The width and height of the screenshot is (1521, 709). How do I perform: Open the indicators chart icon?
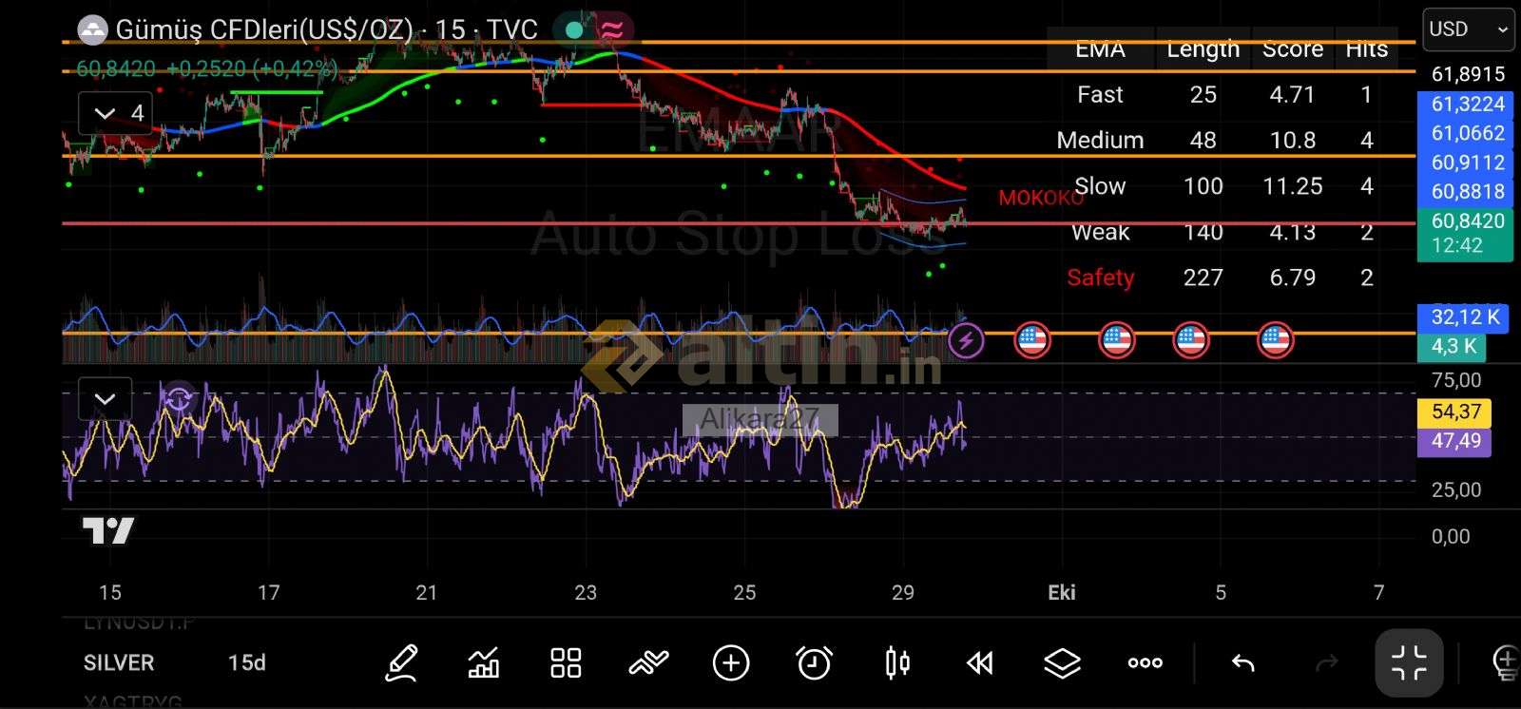point(484,662)
